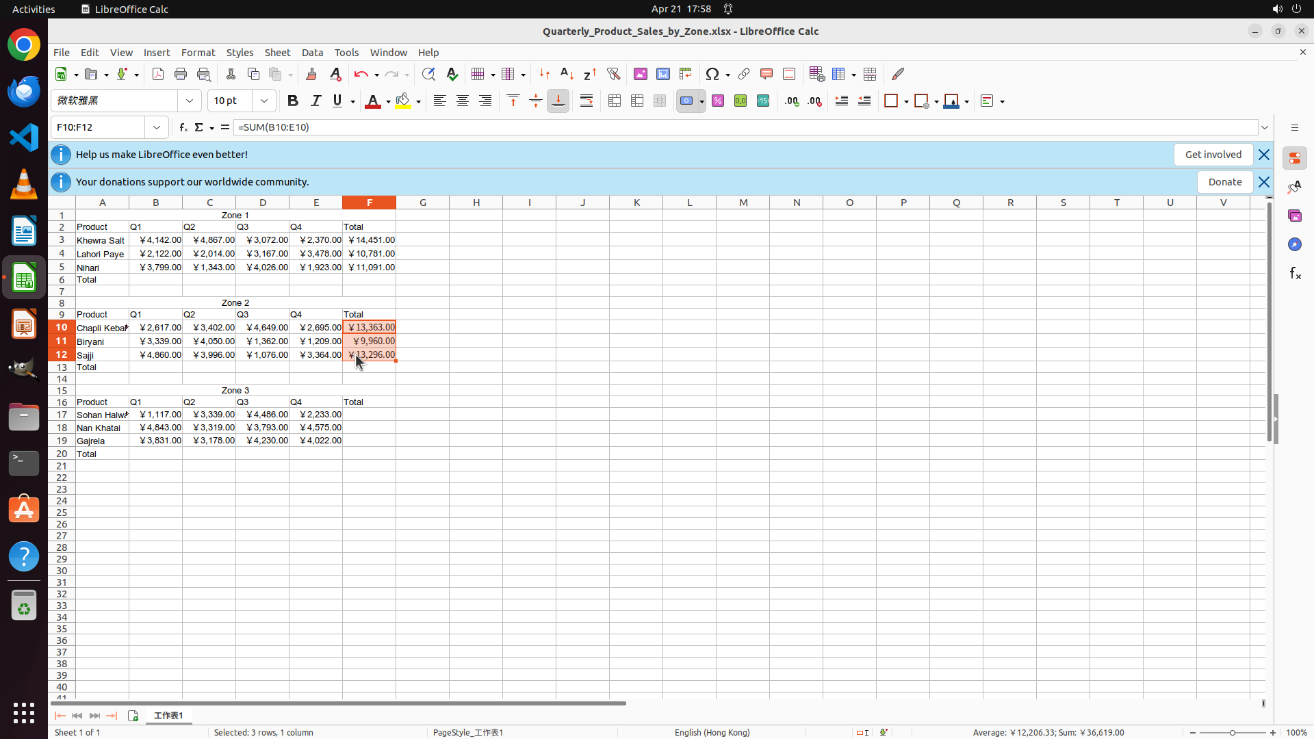
Task: Toggle bold formatting
Action: (x=293, y=101)
